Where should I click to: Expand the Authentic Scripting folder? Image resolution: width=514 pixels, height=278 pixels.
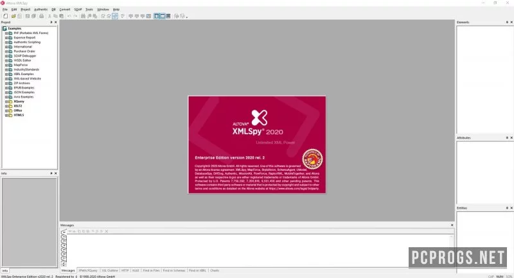click(x=6, y=42)
